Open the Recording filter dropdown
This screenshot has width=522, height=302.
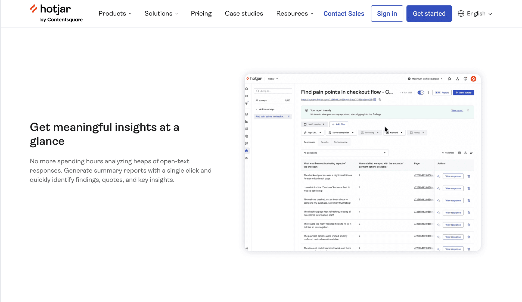370,133
